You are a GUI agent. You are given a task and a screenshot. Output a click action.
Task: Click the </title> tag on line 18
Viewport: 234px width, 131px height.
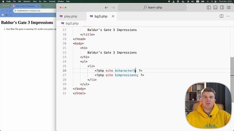87,34
